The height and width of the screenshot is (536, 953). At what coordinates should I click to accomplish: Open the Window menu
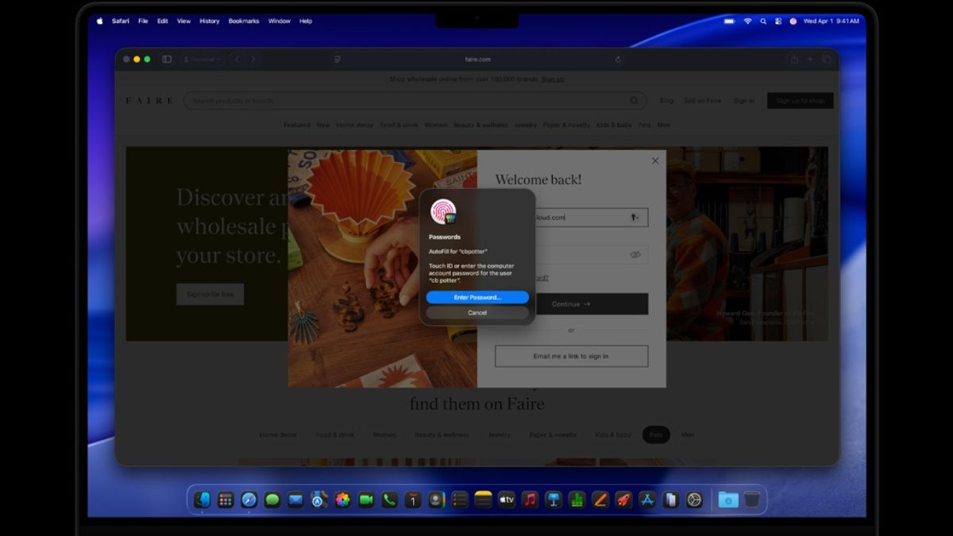tap(280, 21)
